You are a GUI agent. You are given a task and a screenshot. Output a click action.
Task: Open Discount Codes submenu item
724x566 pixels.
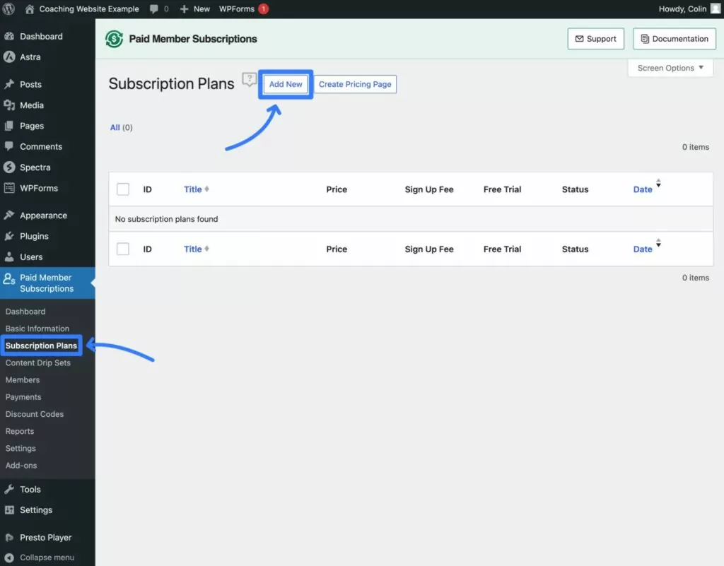(x=35, y=414)
